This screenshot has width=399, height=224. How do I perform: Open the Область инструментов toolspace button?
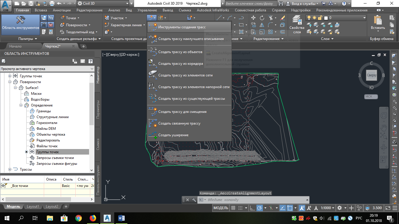click(20, 23)
